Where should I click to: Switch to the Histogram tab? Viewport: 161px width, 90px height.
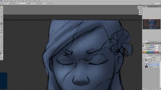[x=150, y=7]
